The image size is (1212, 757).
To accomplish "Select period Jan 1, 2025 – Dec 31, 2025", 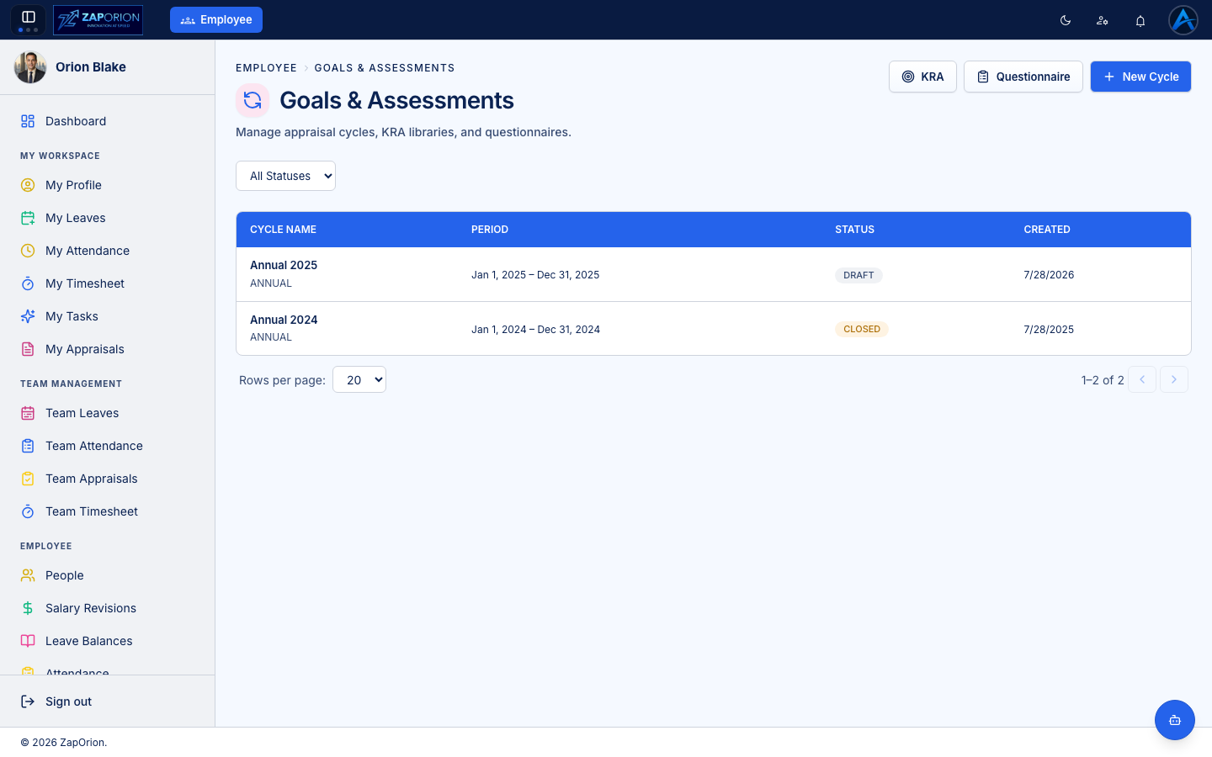I will tap(535, 275).
